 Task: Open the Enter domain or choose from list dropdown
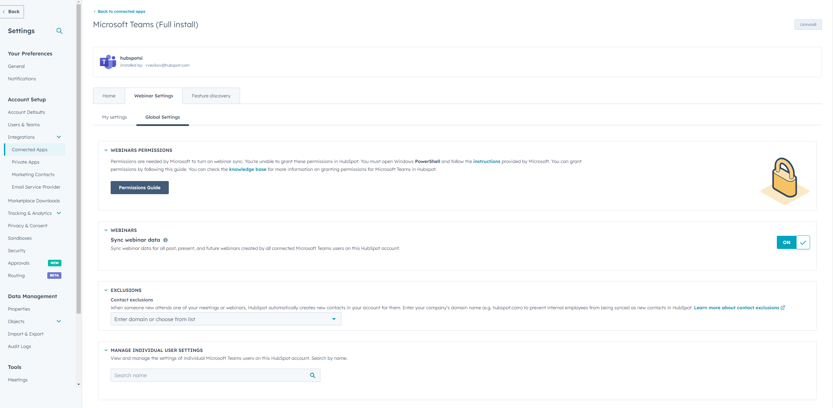[226, 319]
